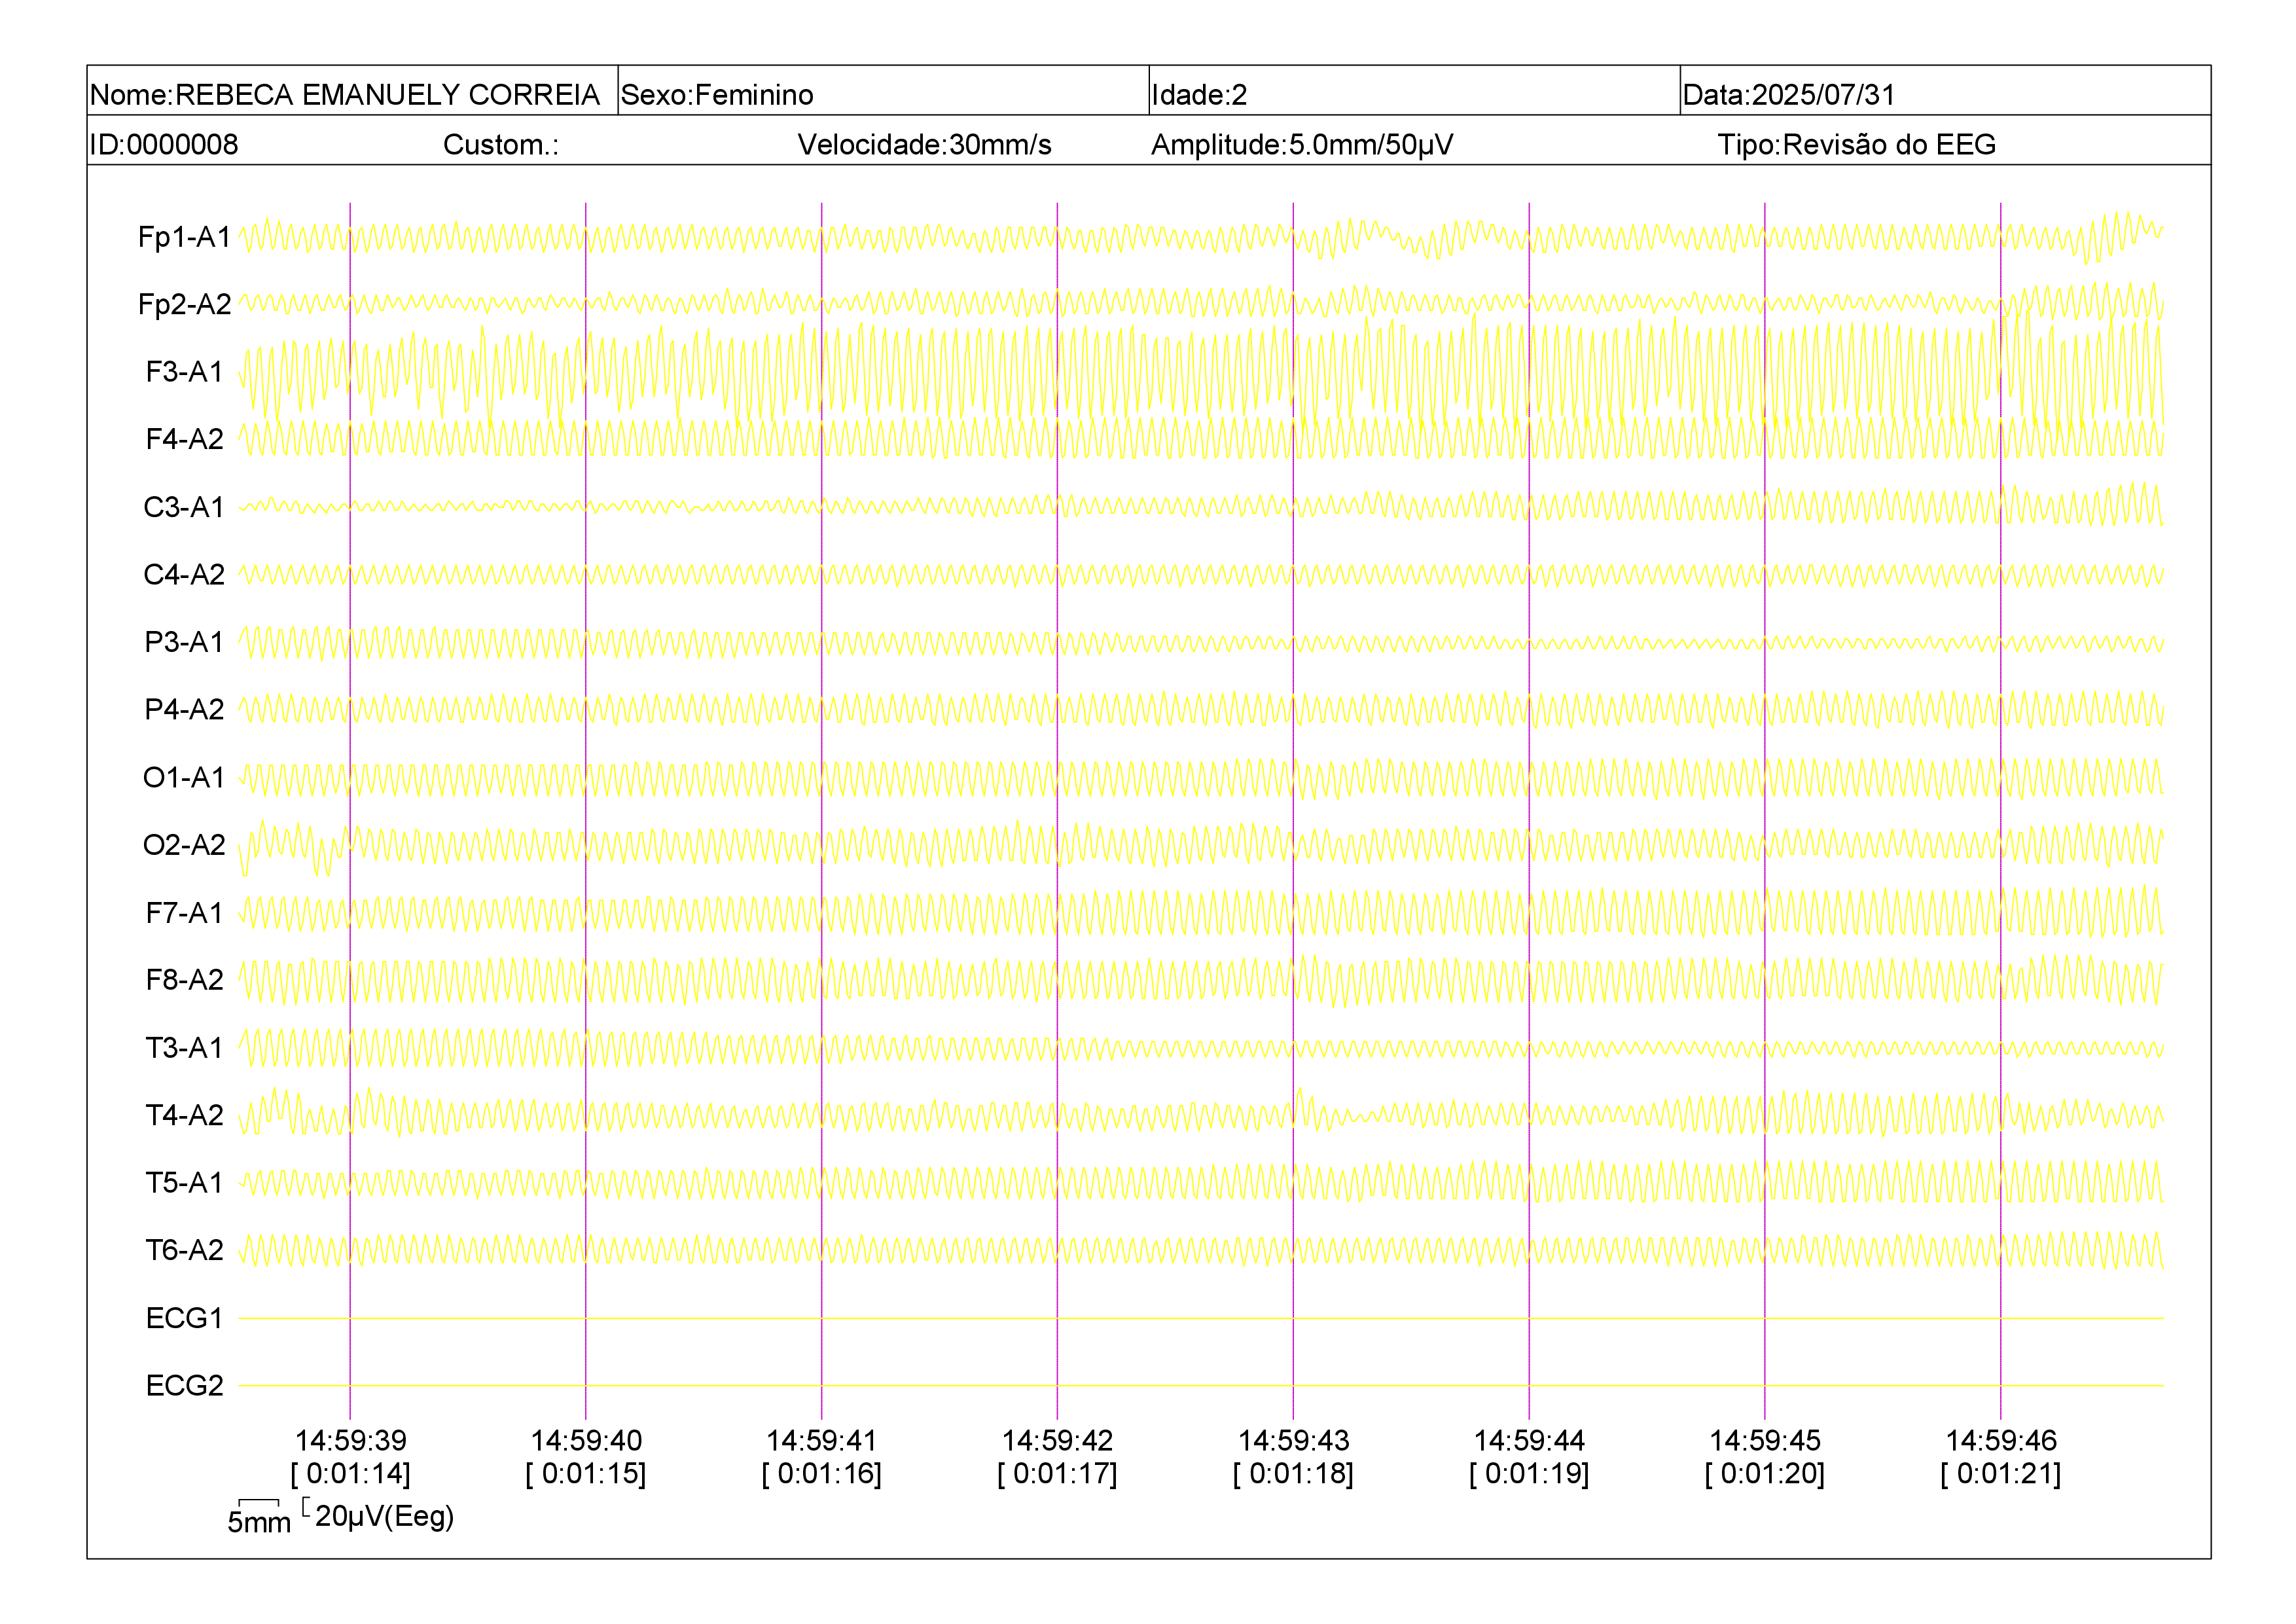
Task: Click the 14:59:44 time label
Action: (x=1529, y=1440)
